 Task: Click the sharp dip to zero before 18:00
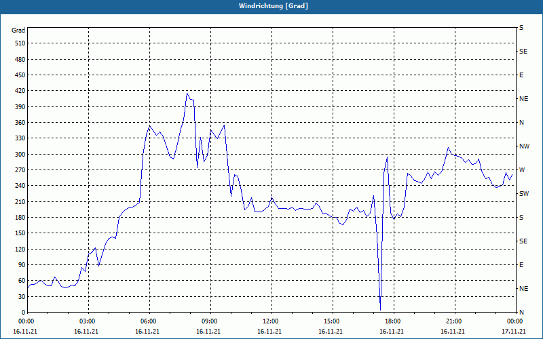(x=380, y=310)
